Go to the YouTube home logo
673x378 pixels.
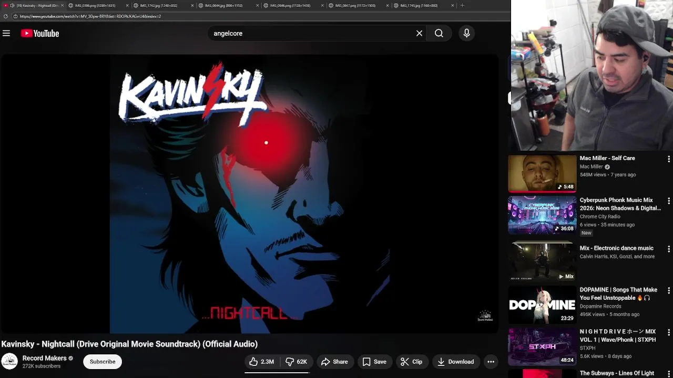40,33
